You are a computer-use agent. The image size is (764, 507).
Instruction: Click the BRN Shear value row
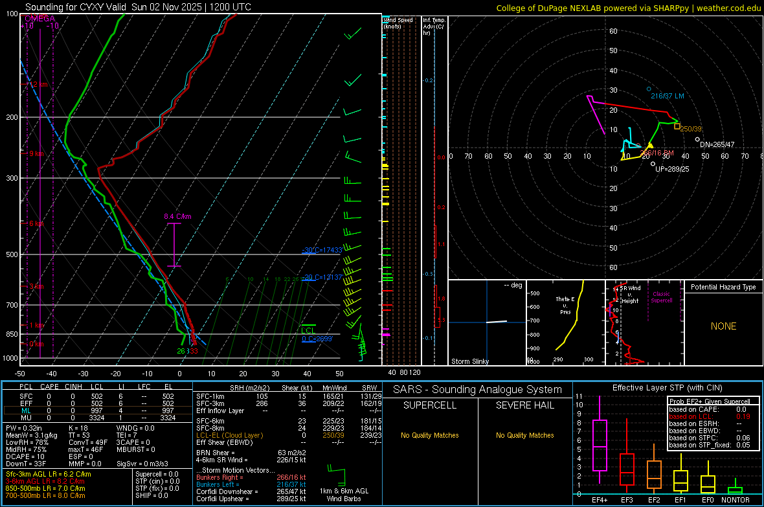pyautogui.click(x=251, y=453)
